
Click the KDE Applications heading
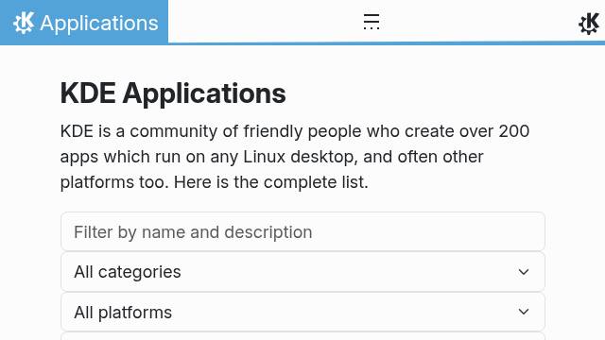173,93
